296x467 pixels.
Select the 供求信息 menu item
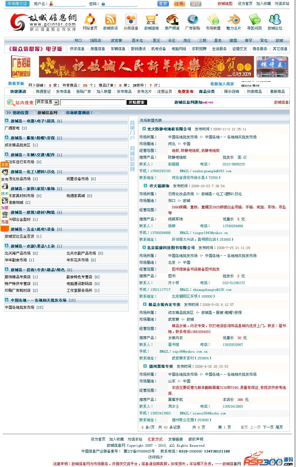coord(77,49)
